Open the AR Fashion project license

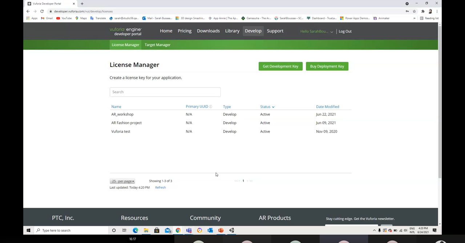pos(126,123)
